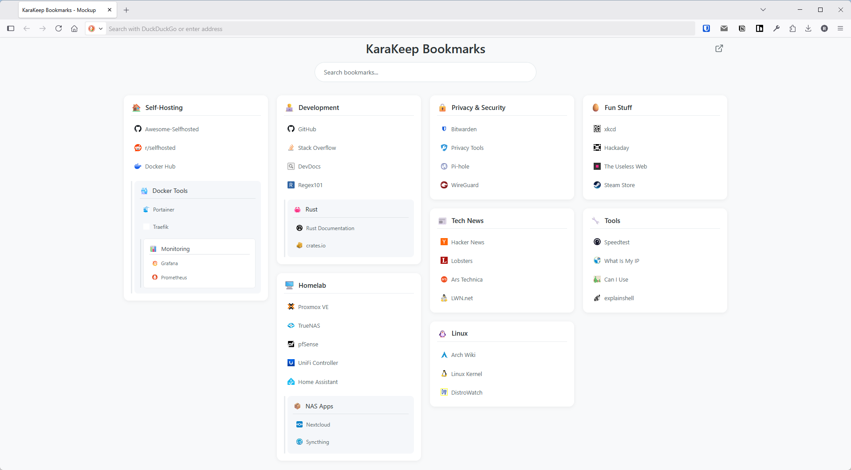
Task: Go to the browser home page
Action: pyautogui.click(x=74, y=28)
